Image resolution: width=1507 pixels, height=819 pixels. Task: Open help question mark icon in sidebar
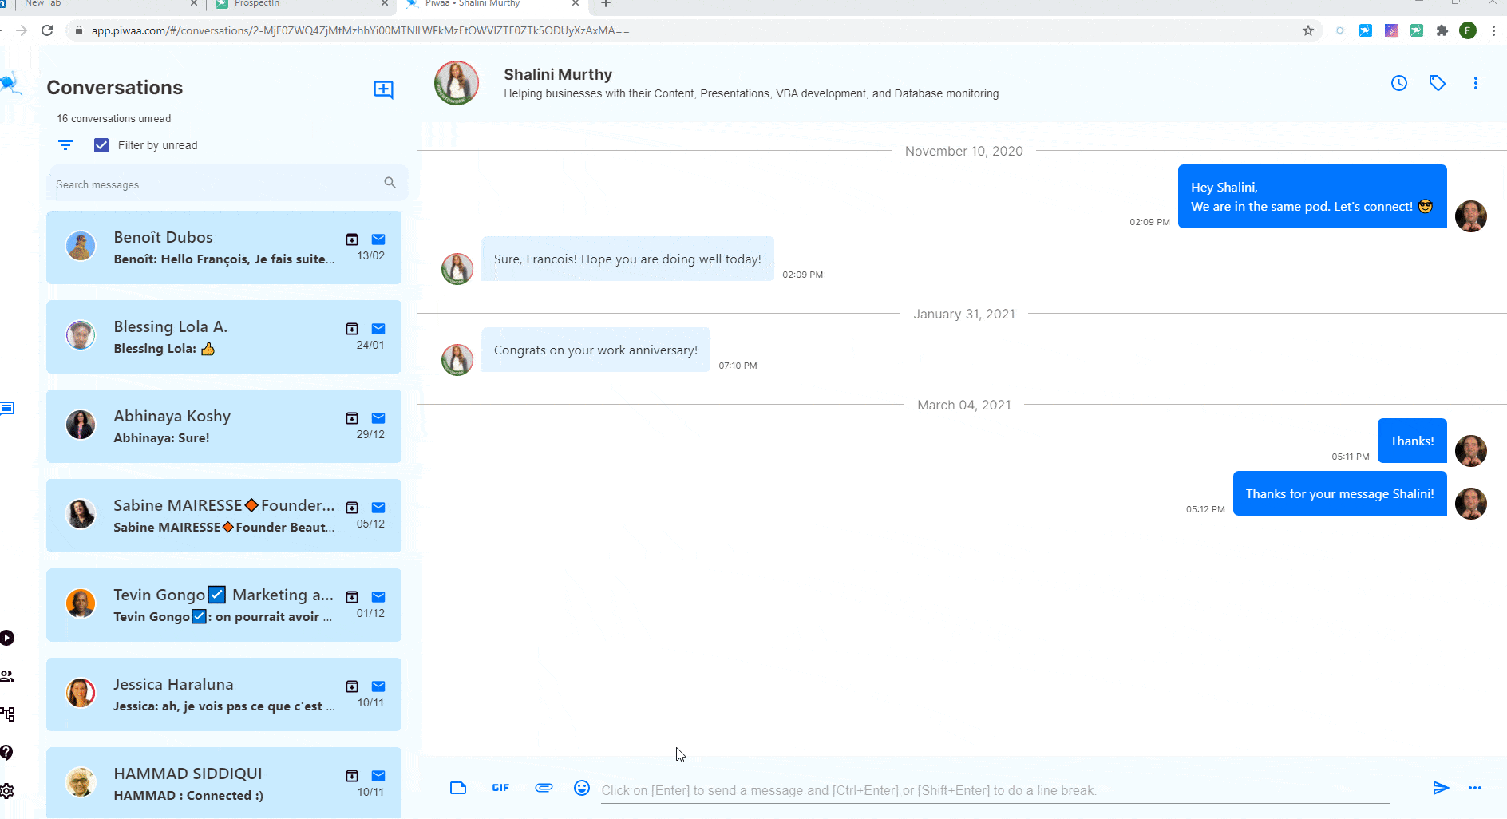tap(6, 752)
